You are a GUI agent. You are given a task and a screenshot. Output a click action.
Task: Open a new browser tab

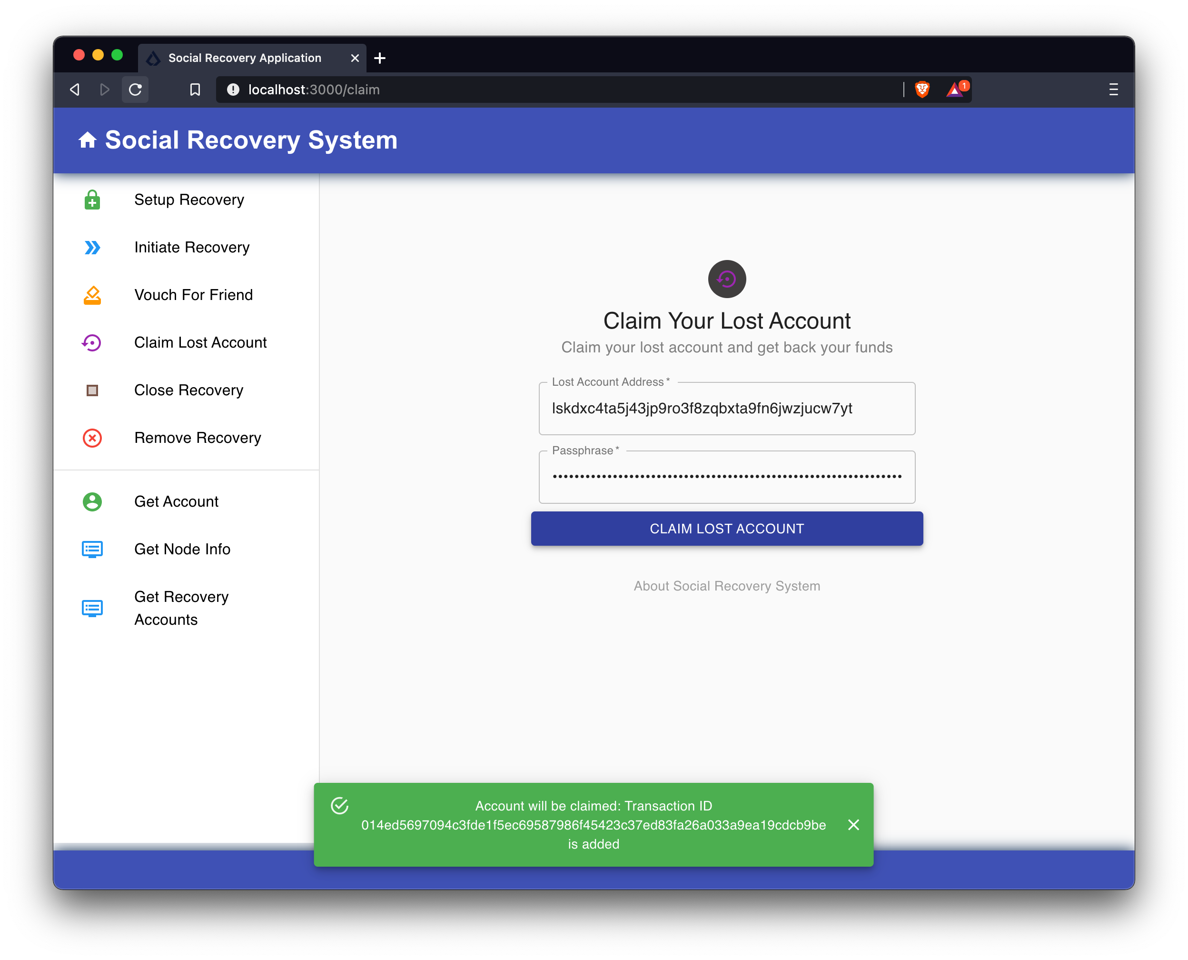[380, 58]
